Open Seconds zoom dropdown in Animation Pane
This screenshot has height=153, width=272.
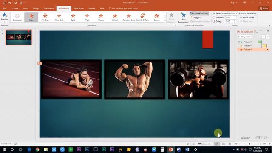click(x=246, y=138)
